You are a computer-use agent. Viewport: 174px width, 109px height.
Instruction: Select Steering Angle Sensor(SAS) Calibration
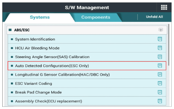[87, 57]
